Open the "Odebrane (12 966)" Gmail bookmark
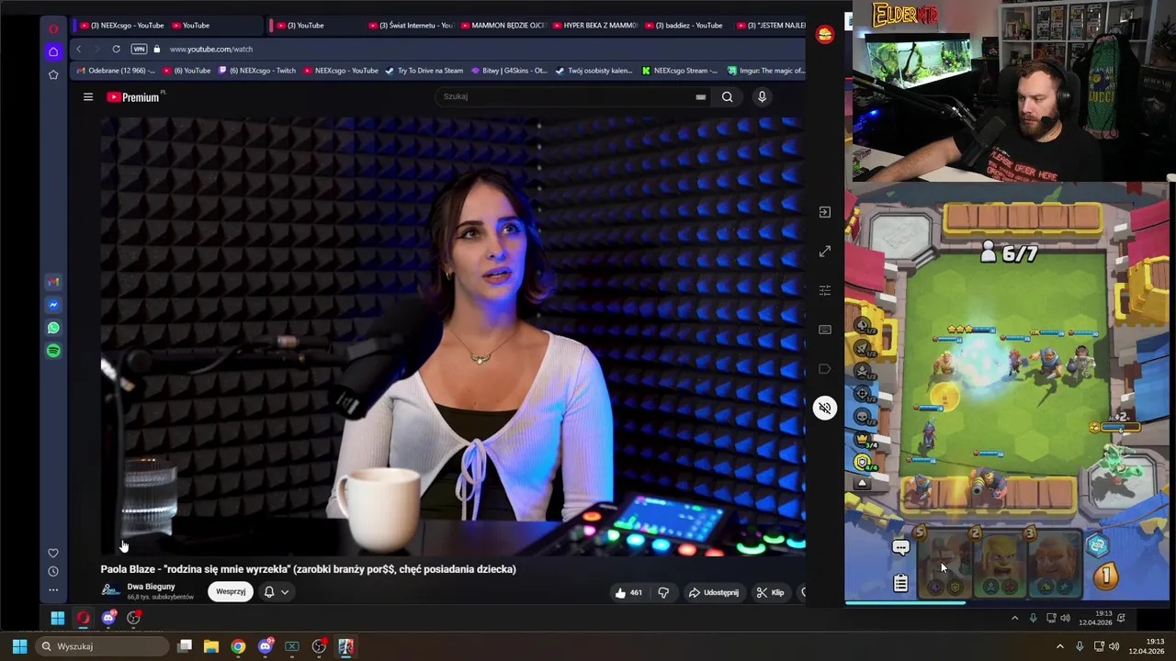 click(x=116, y=71)
